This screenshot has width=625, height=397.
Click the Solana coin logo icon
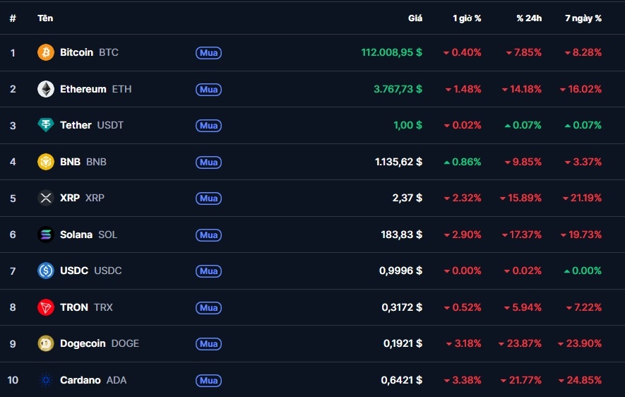coord(46,235)
